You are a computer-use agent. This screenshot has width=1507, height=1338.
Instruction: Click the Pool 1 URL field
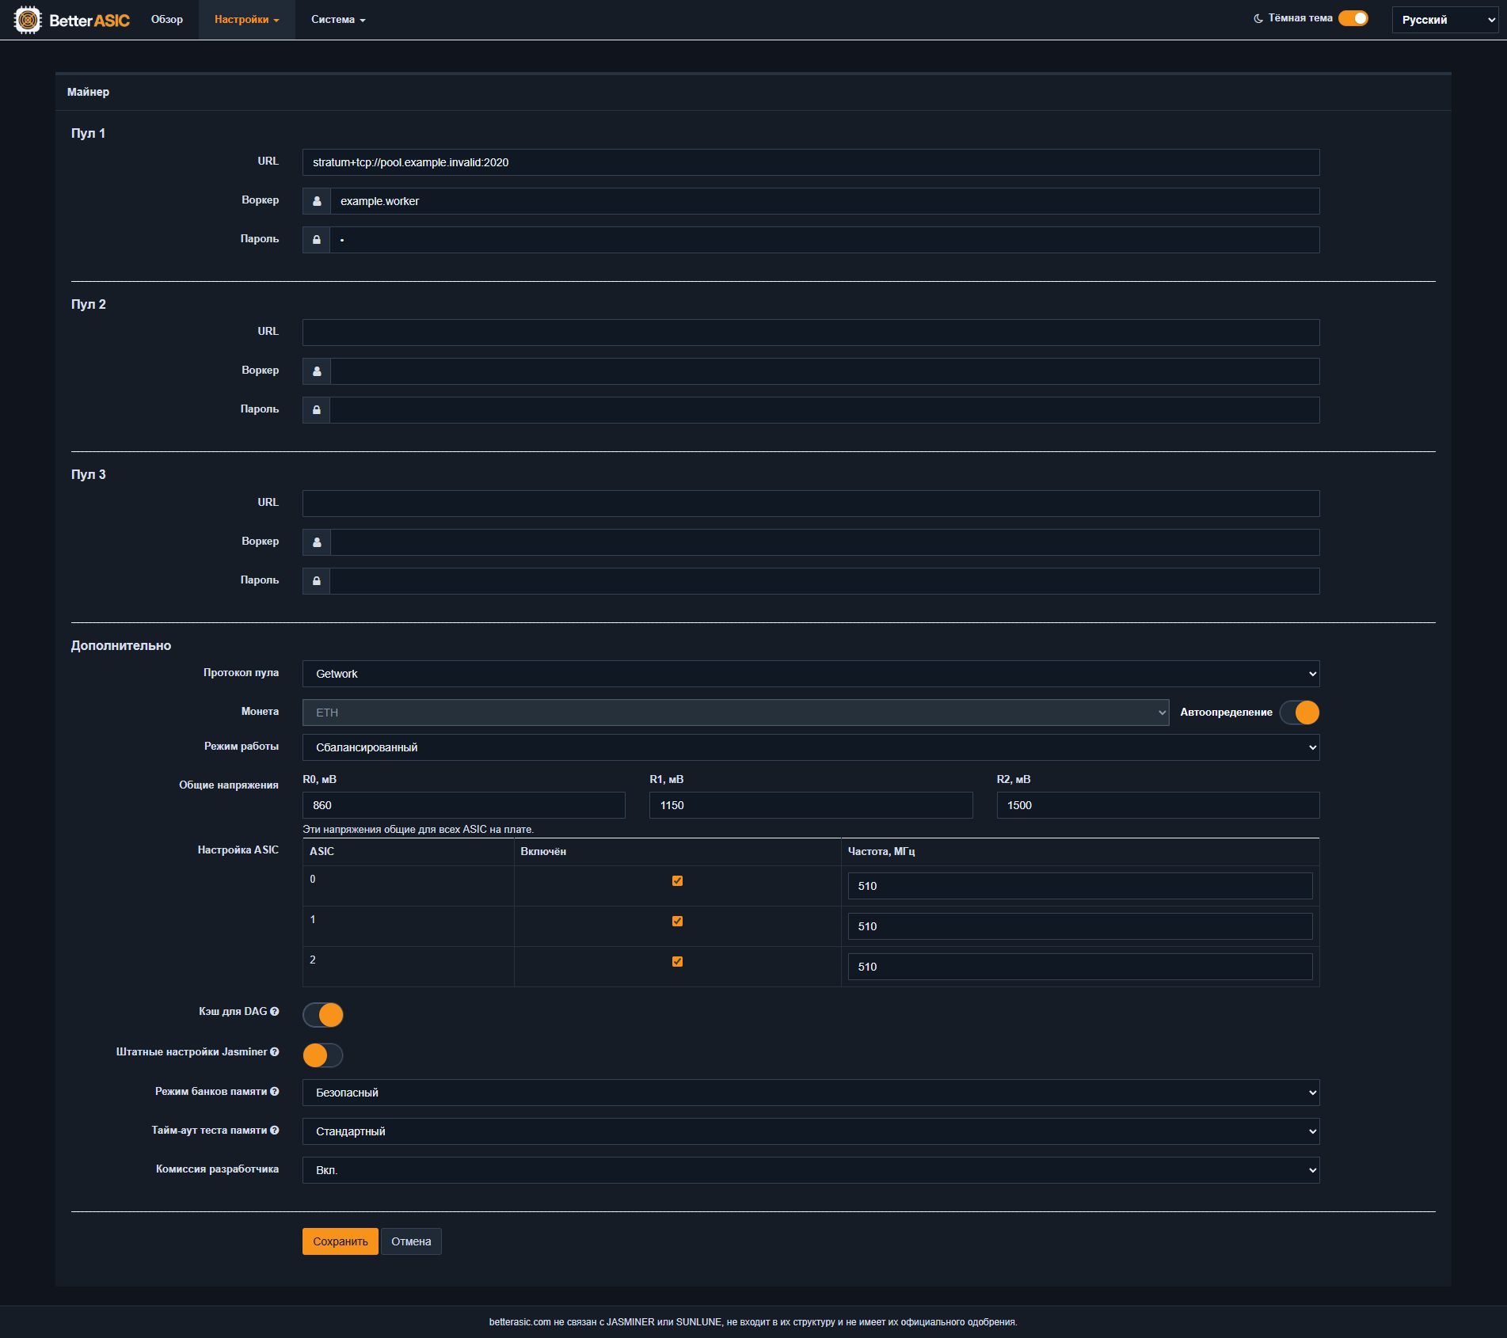point(811,162)
